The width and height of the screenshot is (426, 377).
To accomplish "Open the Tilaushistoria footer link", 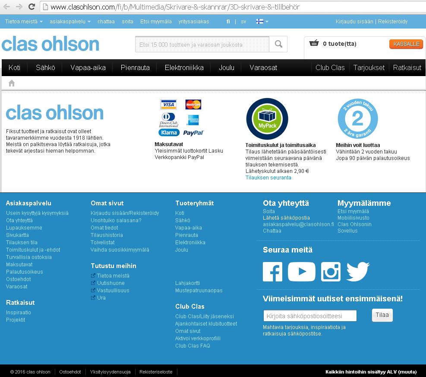I will pyautogui.click(x=107, y=235).
